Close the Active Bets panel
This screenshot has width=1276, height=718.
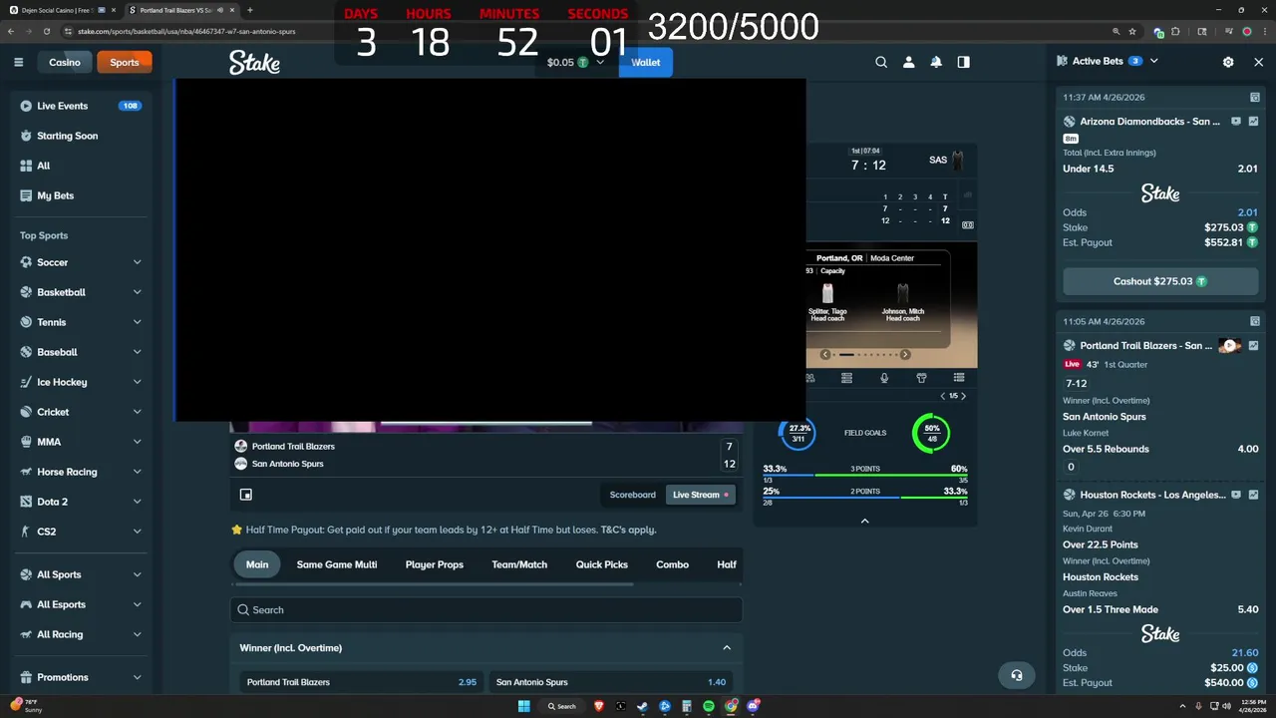[x=1258, y=62]
